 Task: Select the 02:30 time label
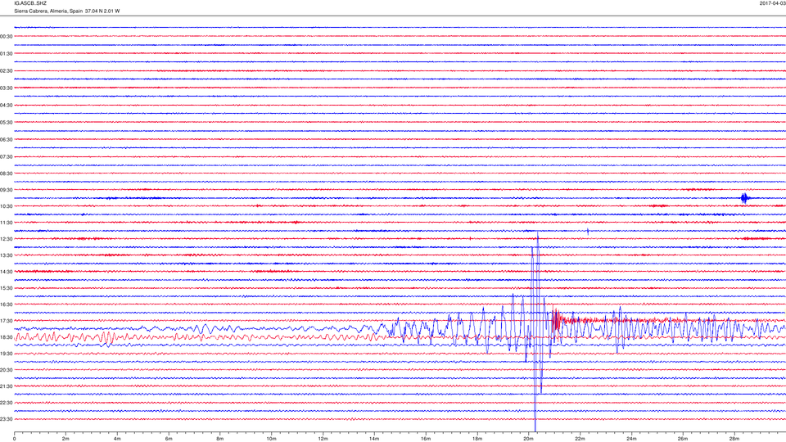pyautogui.click(x=6, y=71)
